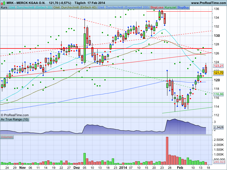The image size is (227, 170).
Task: Click the green 116,86 price tag
Action: coord(218,94)
